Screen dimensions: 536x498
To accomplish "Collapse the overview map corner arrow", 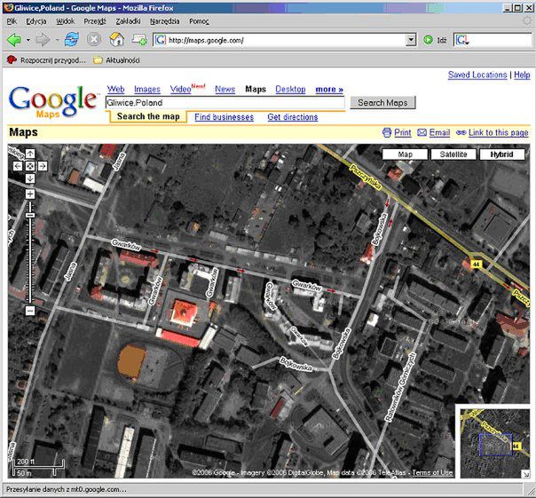I will coord(524,474).
